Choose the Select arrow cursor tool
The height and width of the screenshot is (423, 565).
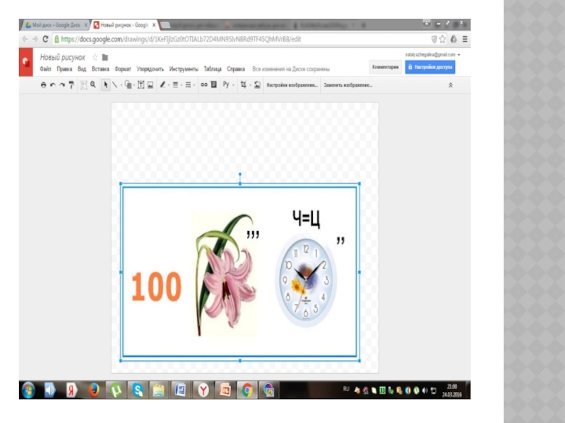pos(106,85)
